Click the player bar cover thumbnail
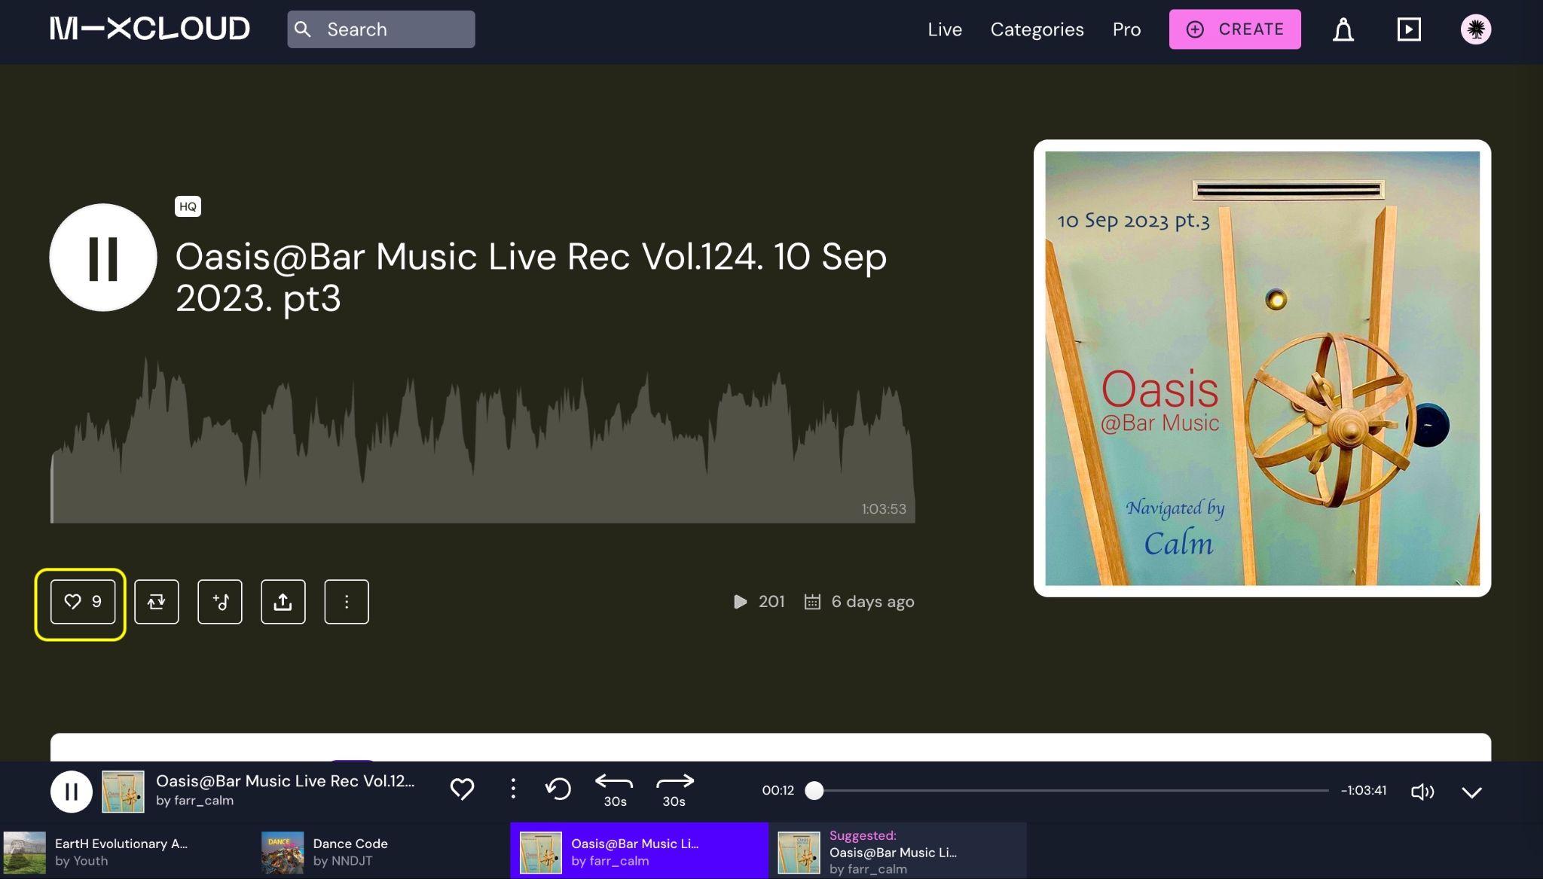This screenshot has height=879, width=1543. (x=123, y=792)
